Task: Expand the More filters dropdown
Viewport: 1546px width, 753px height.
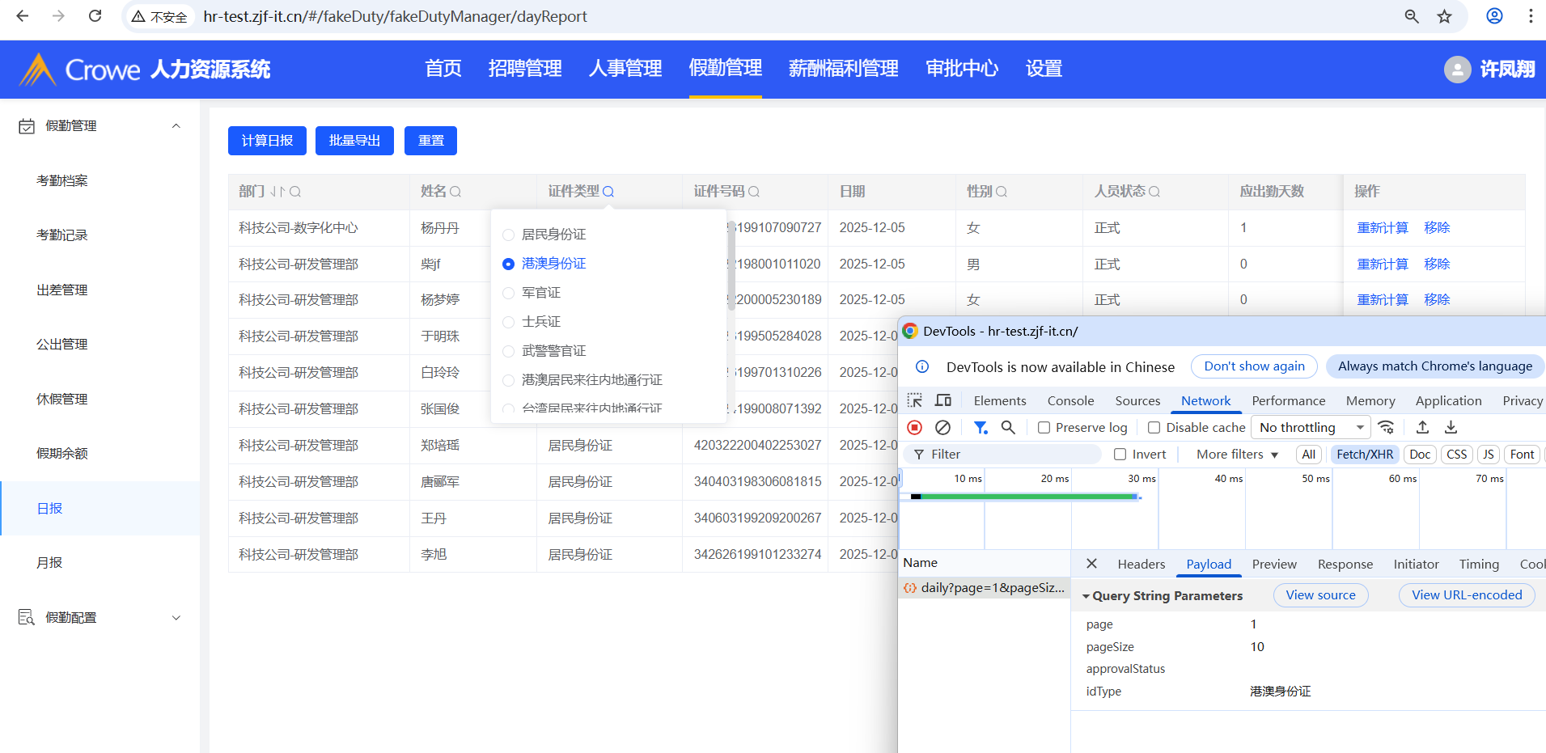Action: point(1237,455)
